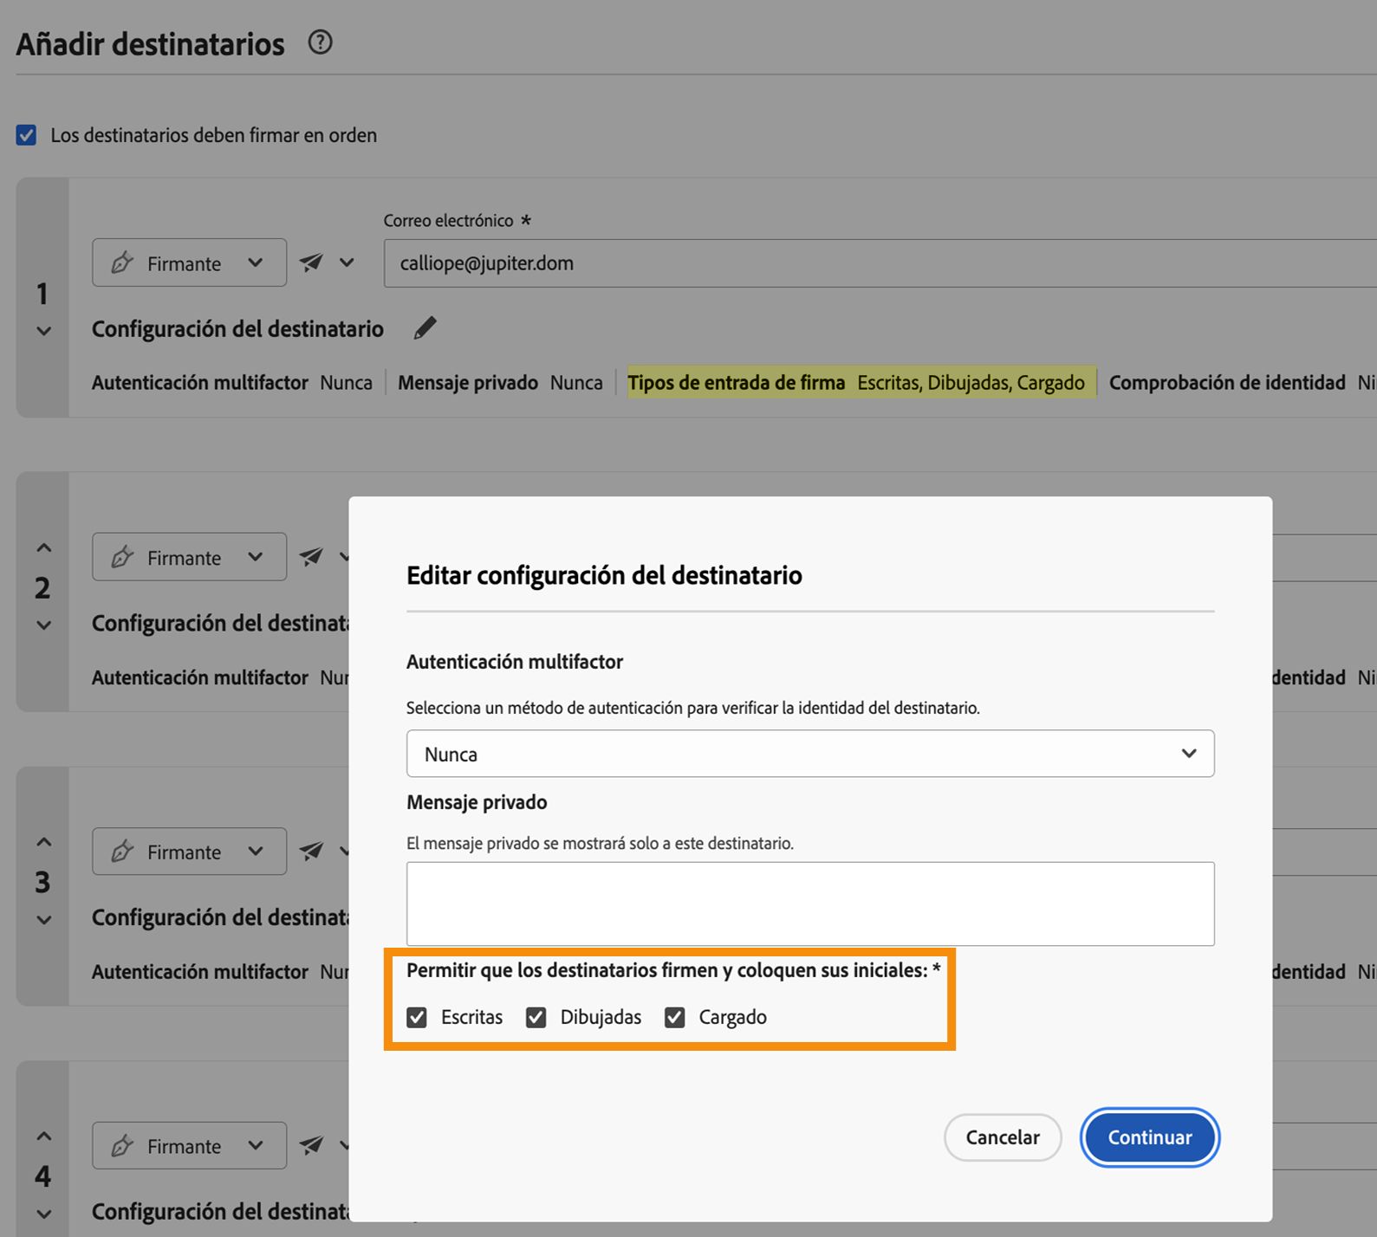Open Firmante role dropdown for recipient 1
Image resolution: width=1377 pixels, height=1237 pixels.
[189, 262]
